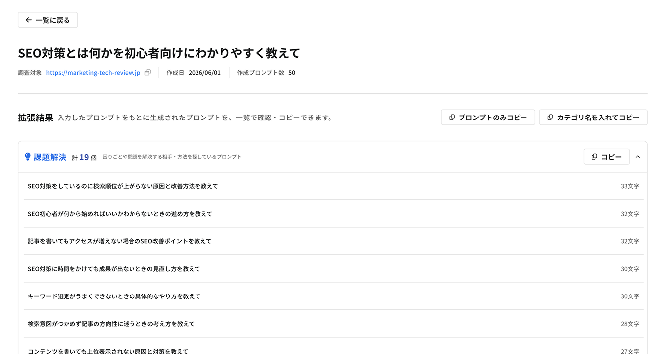
Task: Select the 課題解決 category heading
Action: pos(50,157)
